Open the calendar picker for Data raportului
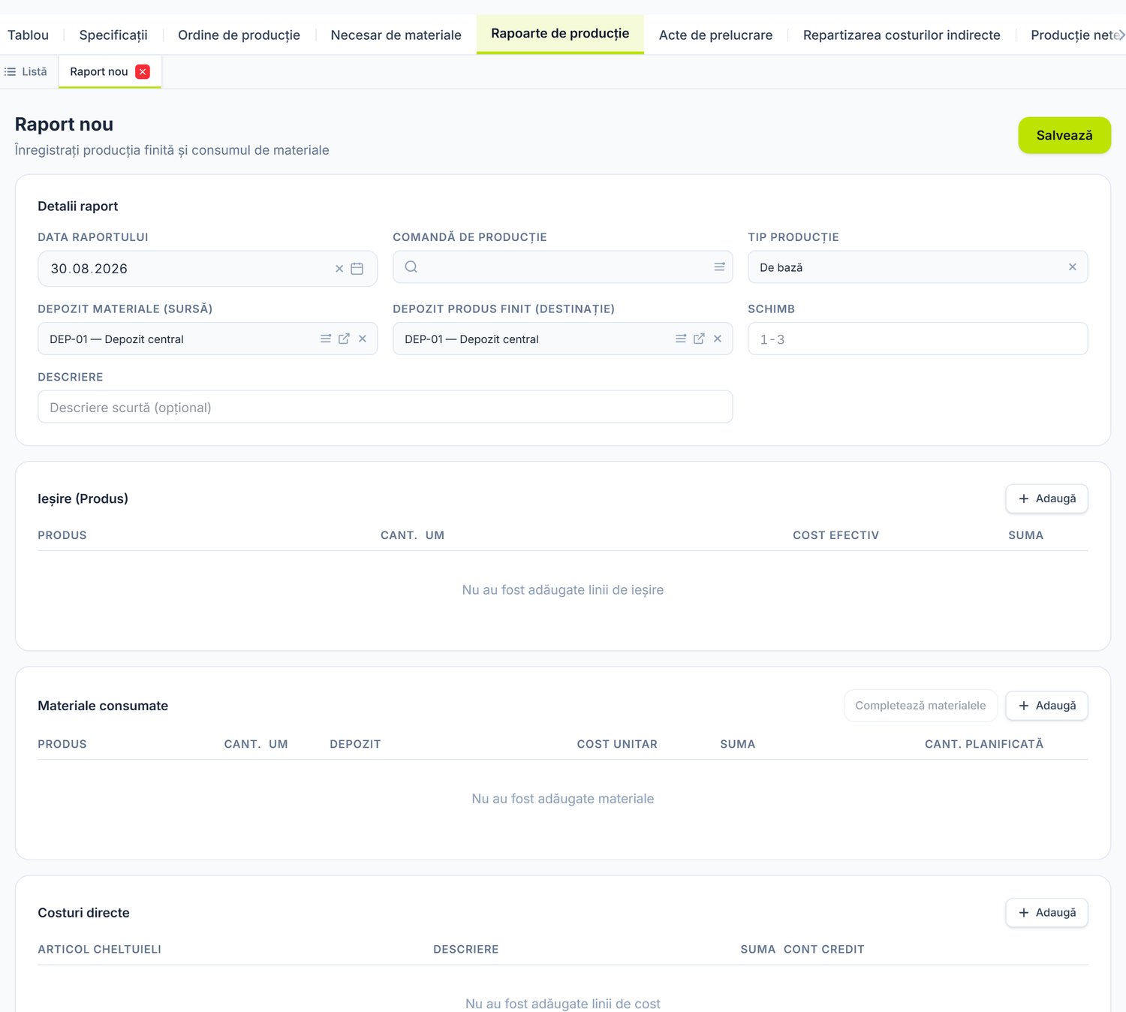 pyautogui.click(x=357, y=269)
